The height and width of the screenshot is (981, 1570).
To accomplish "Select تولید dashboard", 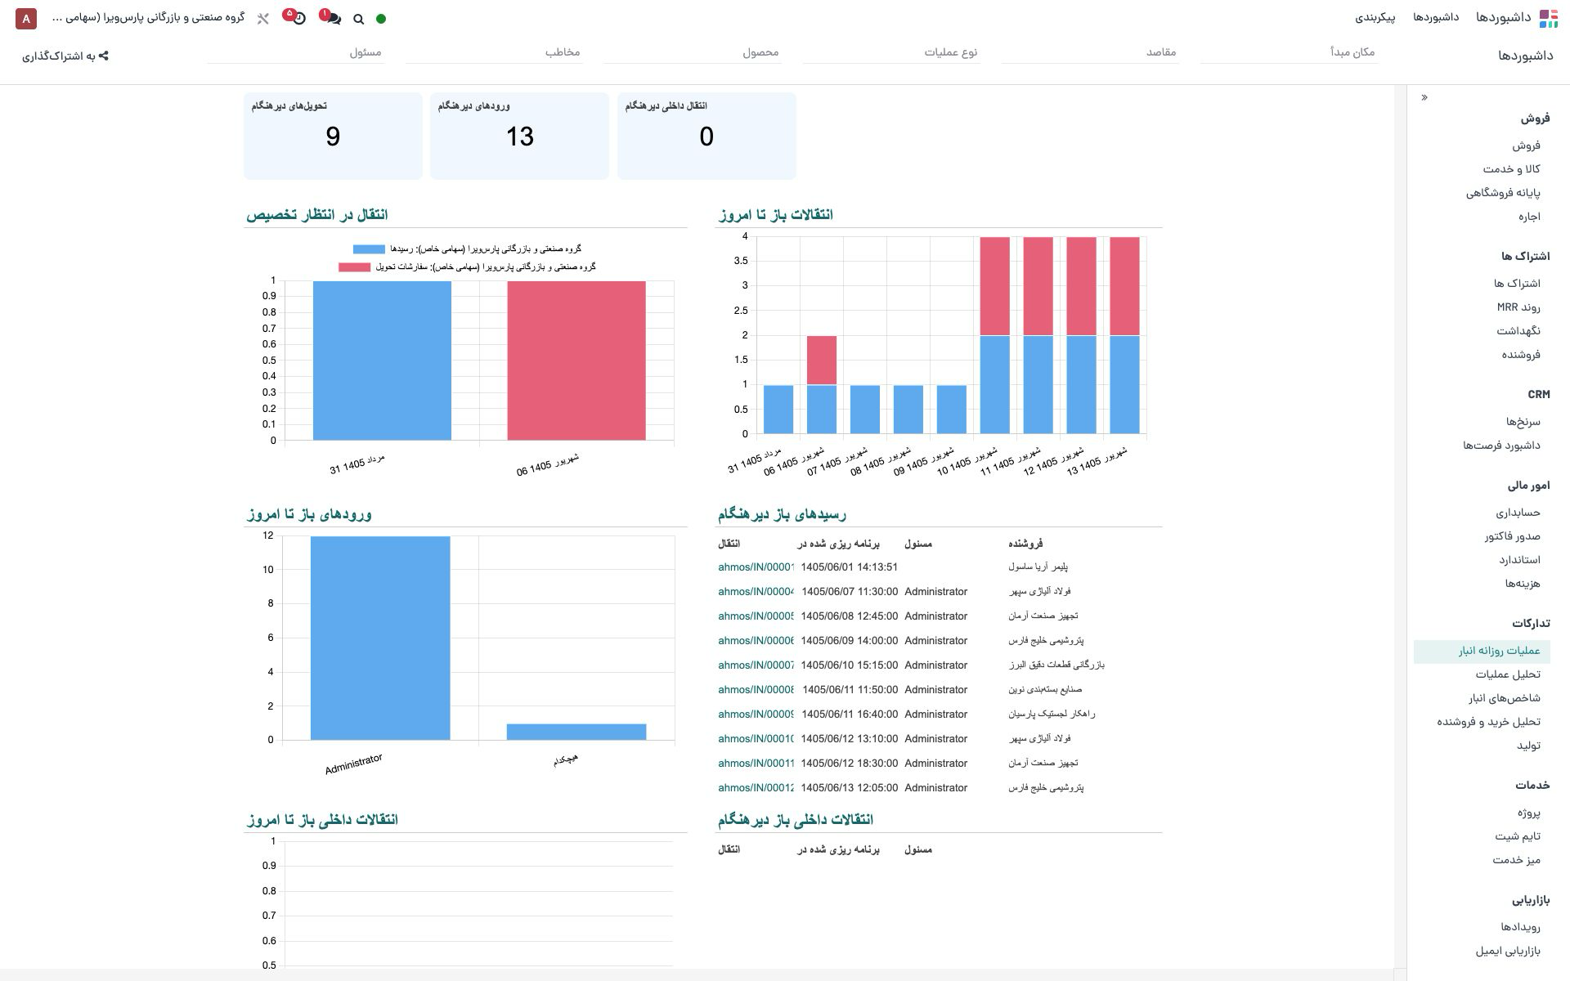I will pos(1528,746).
